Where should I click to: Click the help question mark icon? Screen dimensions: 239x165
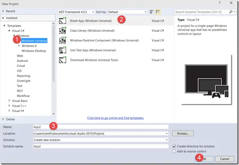click(219, 3)
